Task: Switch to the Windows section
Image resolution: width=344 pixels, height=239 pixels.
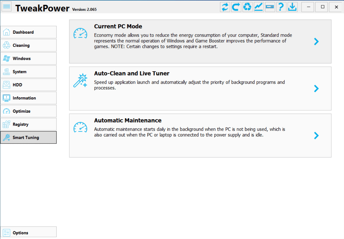Action: pos(29,58)
